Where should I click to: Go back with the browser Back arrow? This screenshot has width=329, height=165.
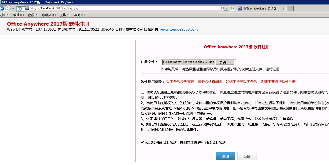(1, 8)
